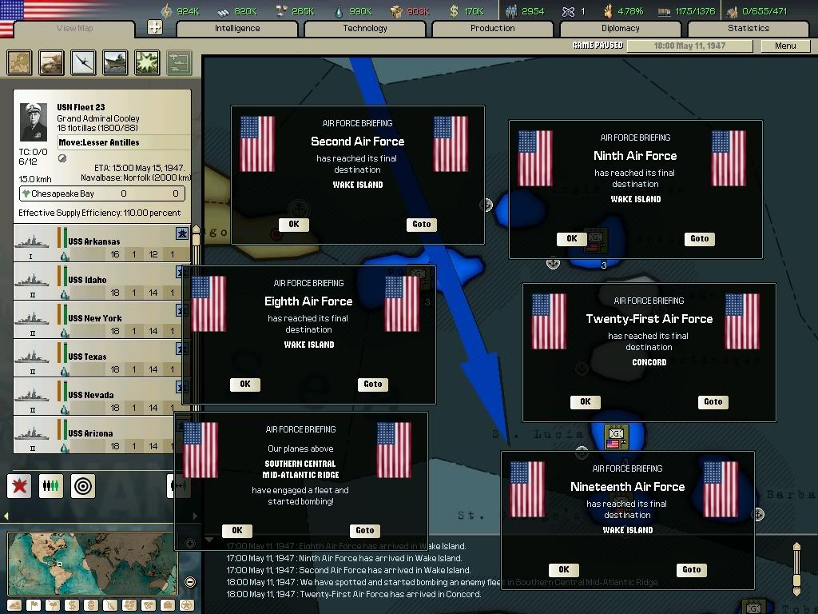Click the transport capacity truck icon

[x=664, y=11]
